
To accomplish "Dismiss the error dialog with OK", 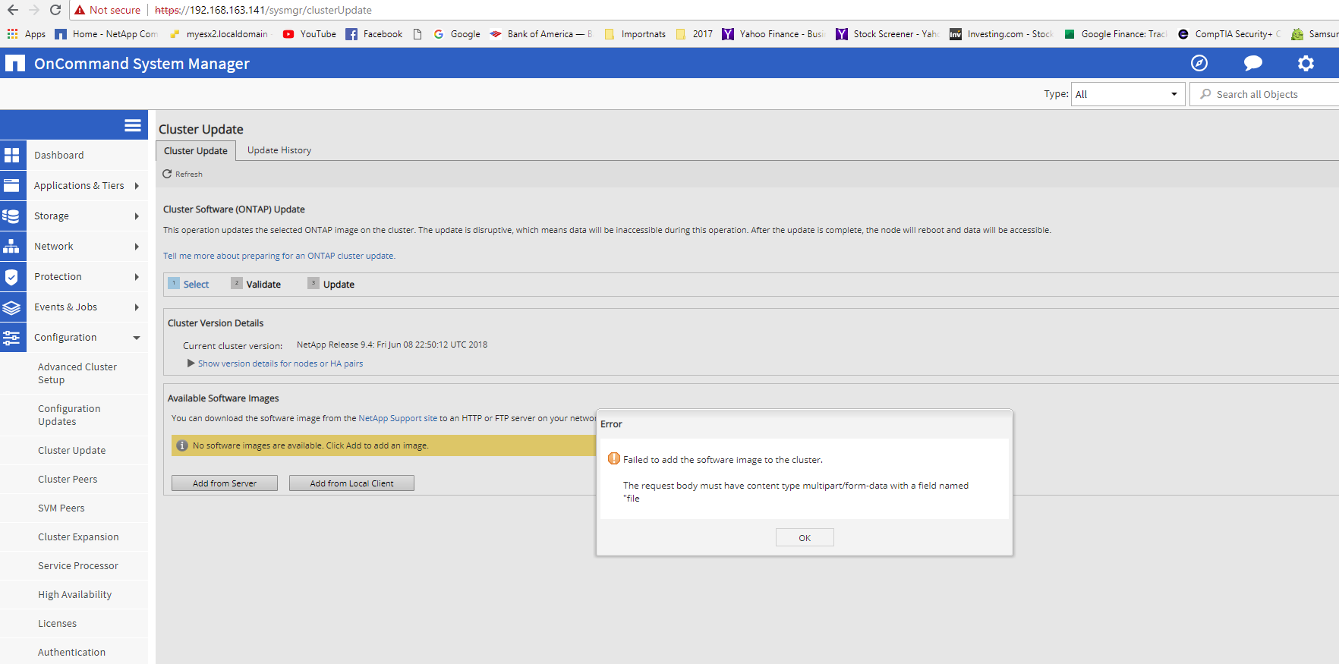I will pyautogui.click(x=805, y=538).
